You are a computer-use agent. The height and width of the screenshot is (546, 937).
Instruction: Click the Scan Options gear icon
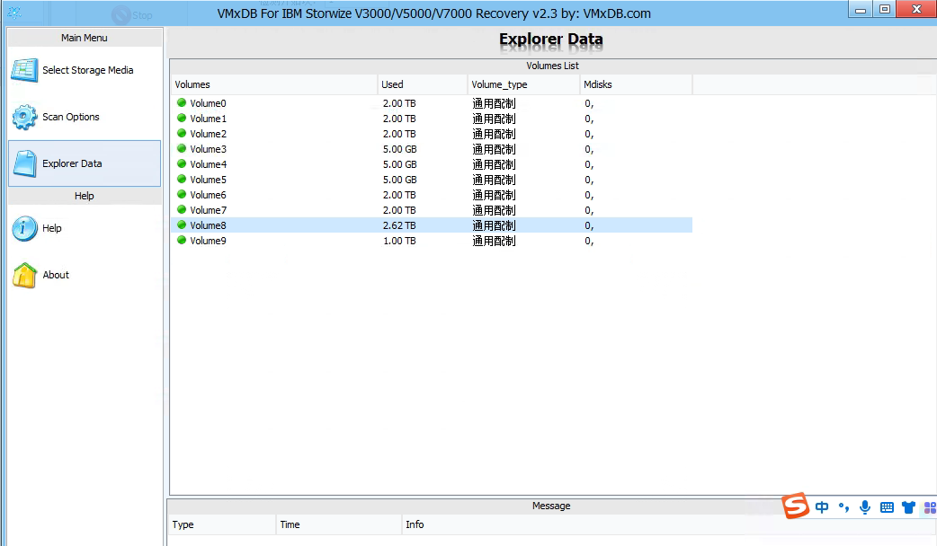pyautogui.click(x=24, y=117)
